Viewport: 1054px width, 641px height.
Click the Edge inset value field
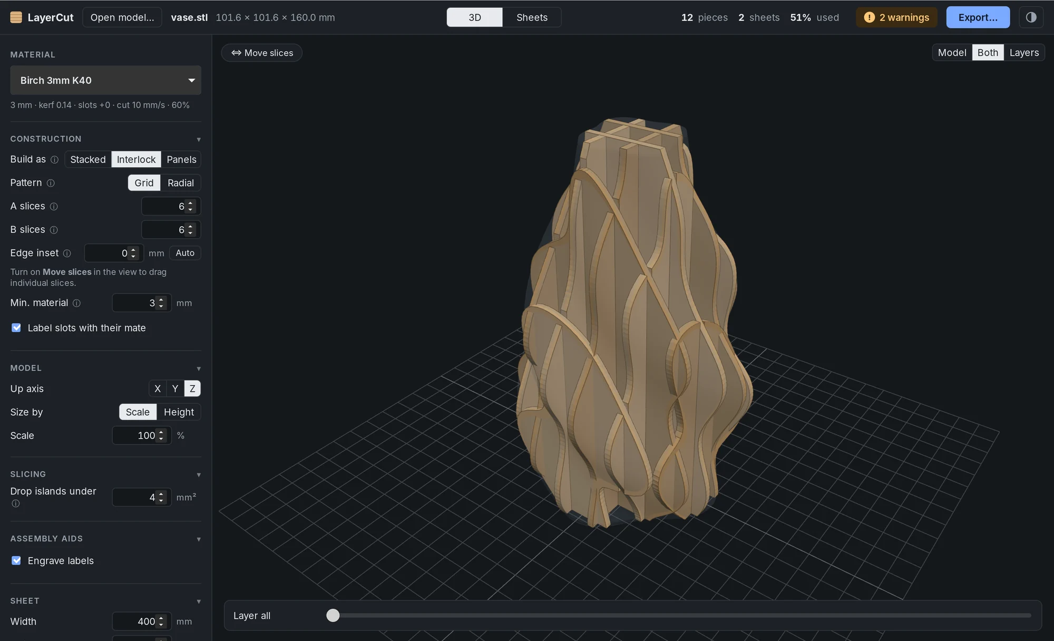(x=114, y=253)
